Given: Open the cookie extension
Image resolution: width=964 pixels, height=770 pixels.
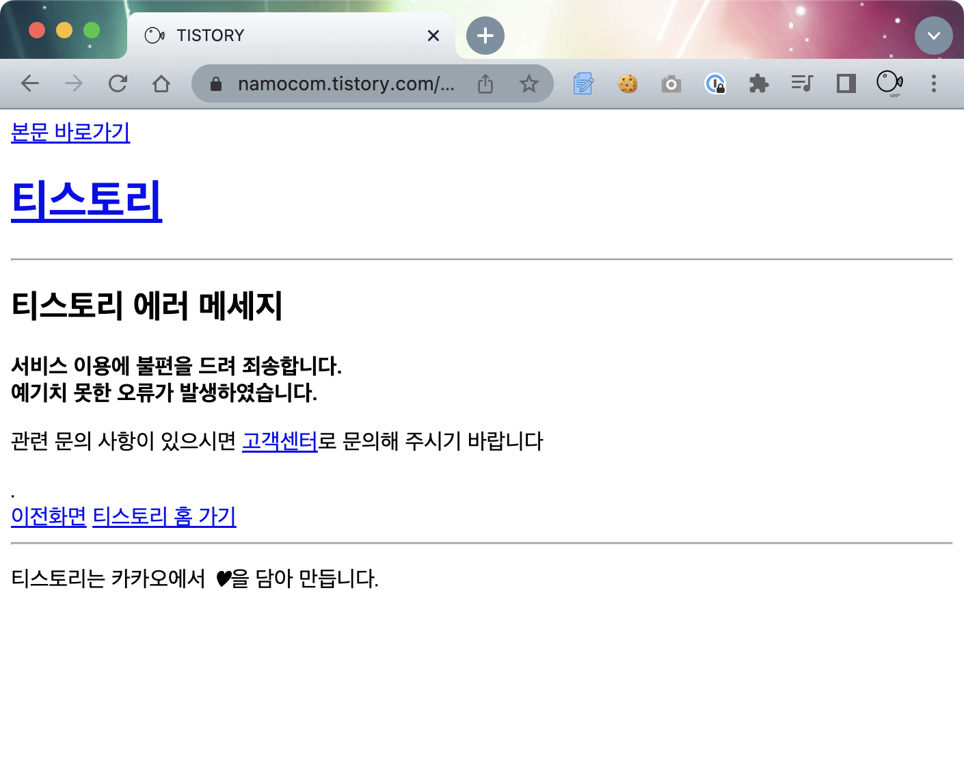Looking at the screenshot, I should 628,83.
